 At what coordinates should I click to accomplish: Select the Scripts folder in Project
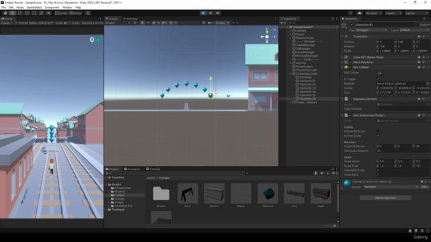pos(119,202)
